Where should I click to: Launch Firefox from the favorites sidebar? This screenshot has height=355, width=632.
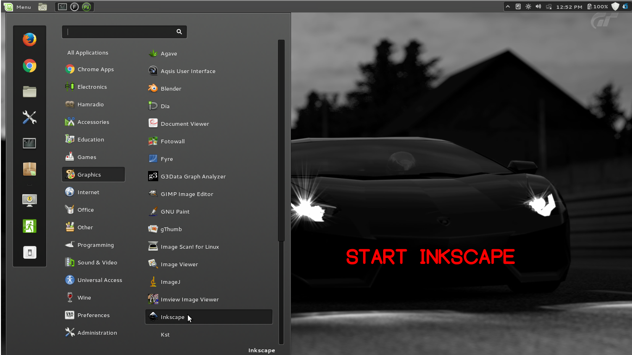click(x=30, y=39)
